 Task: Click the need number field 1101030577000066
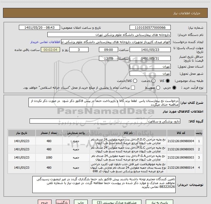pyautogui.click(x=150, y=28)
